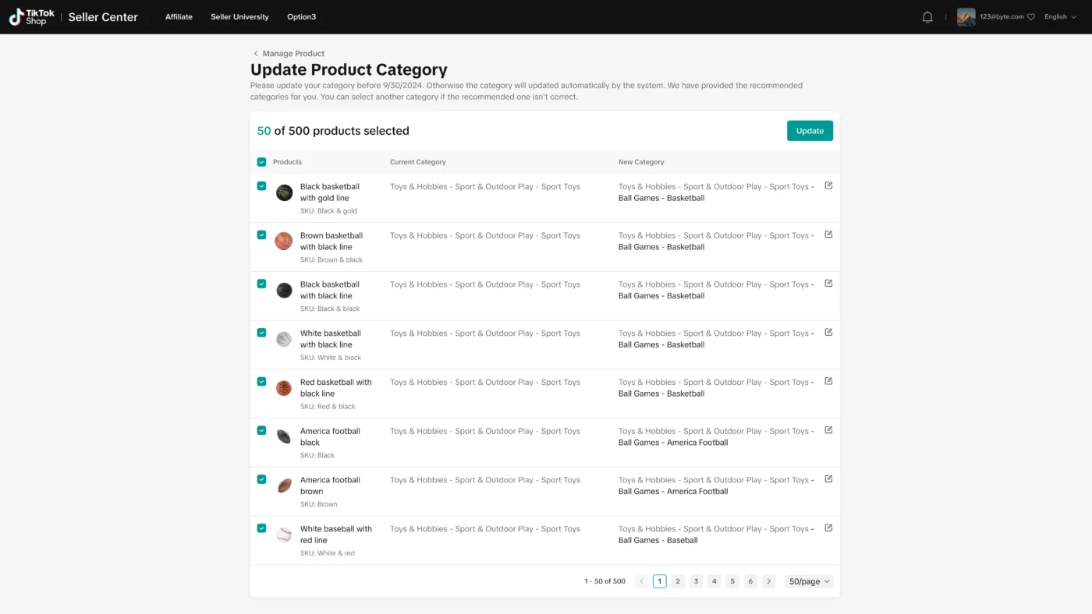Edit new category for White basketball with black line
Image resolution: width=1092 pixels, height=614 pixels.
coord(828,332)
